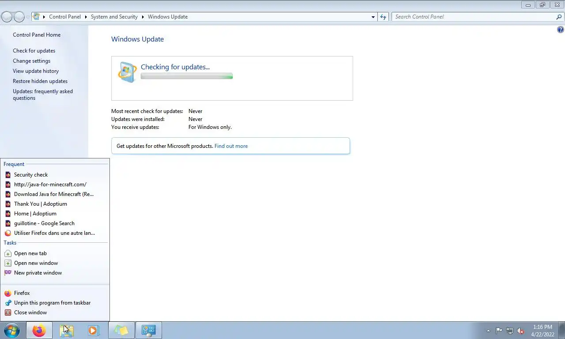Click the Open new tab icon
The width and height of the screenshot is (565, 339).
(x=8, y=253)
